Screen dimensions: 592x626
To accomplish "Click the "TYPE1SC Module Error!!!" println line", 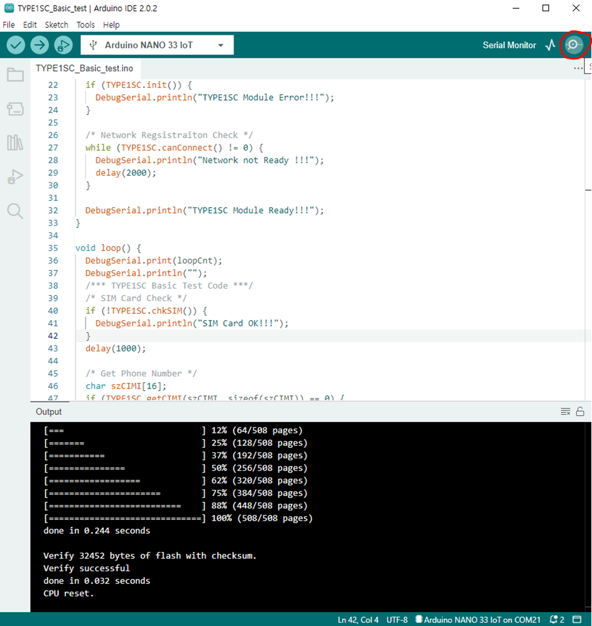I will point(215,97).
